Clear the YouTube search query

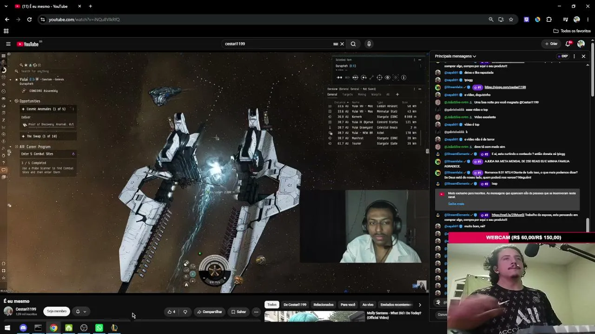[342, 44]
